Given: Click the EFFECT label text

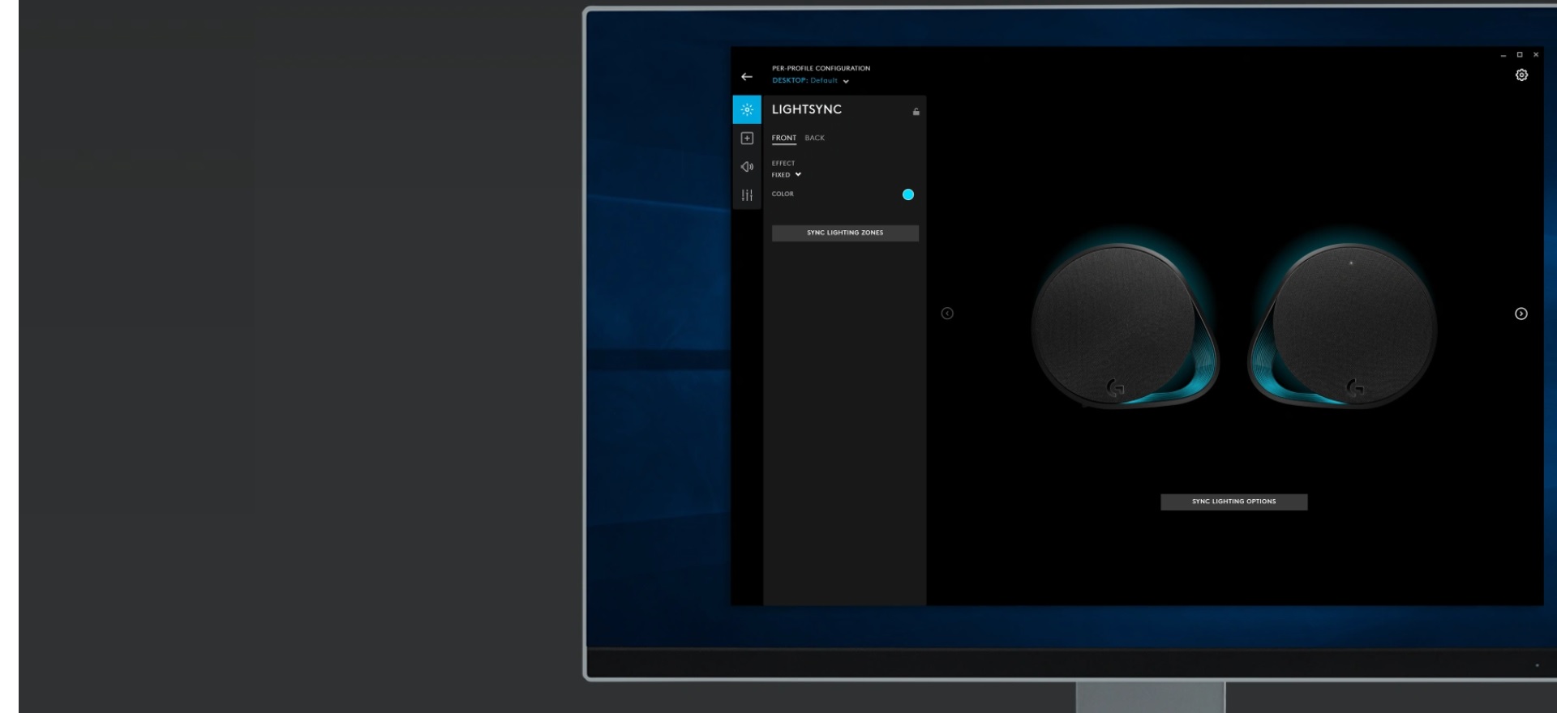Looking at the screenshot, I should point(783,164).
